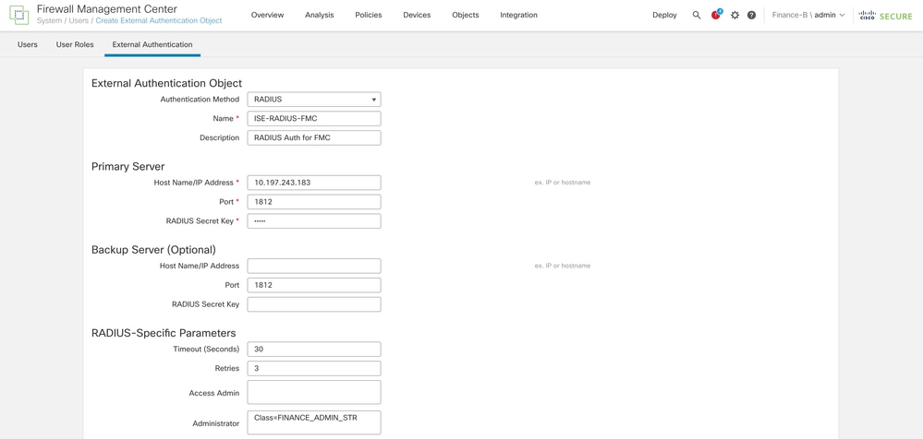Click the Description field RADIUS Auth for FMC
This screenshot has height=439, width=923.
[314, 138]
